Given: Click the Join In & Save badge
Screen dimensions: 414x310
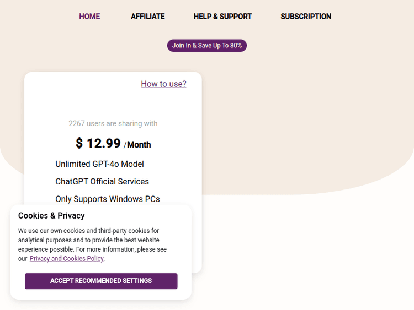Looking at the screenshot, I should click(207, 45).
